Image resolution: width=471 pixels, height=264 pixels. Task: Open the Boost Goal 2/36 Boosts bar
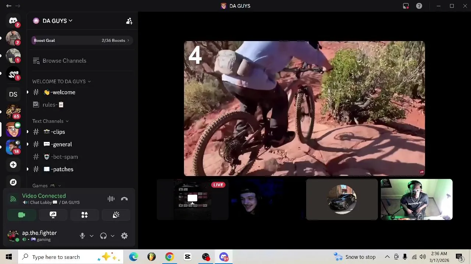(x=82, y=40)
